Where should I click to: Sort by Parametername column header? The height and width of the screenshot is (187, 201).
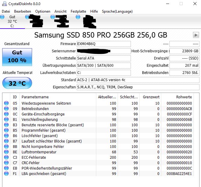(58, 97)
